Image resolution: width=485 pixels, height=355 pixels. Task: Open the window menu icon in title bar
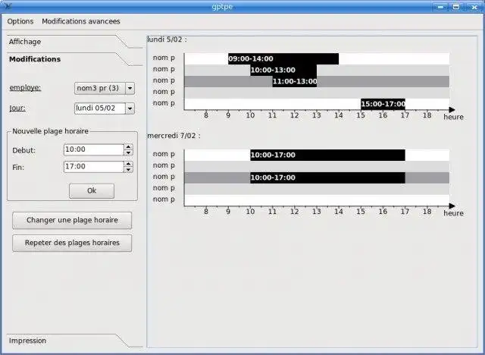[x=8, y=6]
